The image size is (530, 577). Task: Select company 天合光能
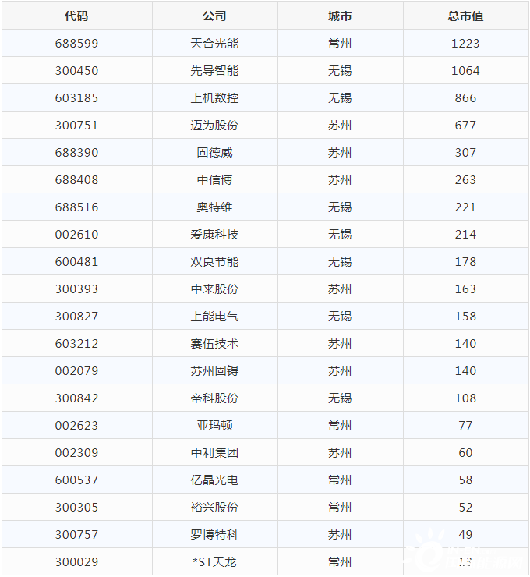point(215,44)
